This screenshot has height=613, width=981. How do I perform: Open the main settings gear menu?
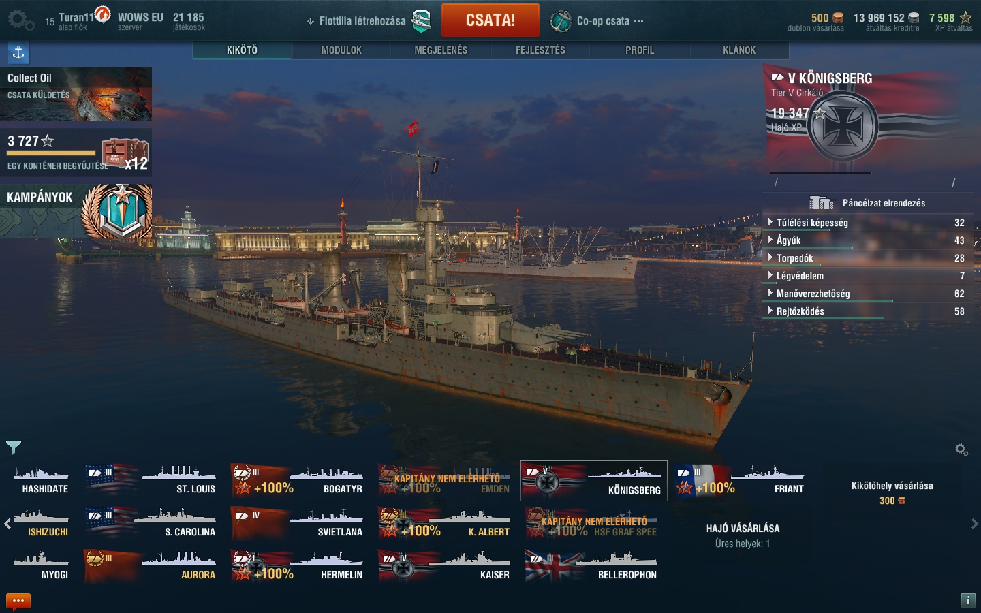point(20,20)
